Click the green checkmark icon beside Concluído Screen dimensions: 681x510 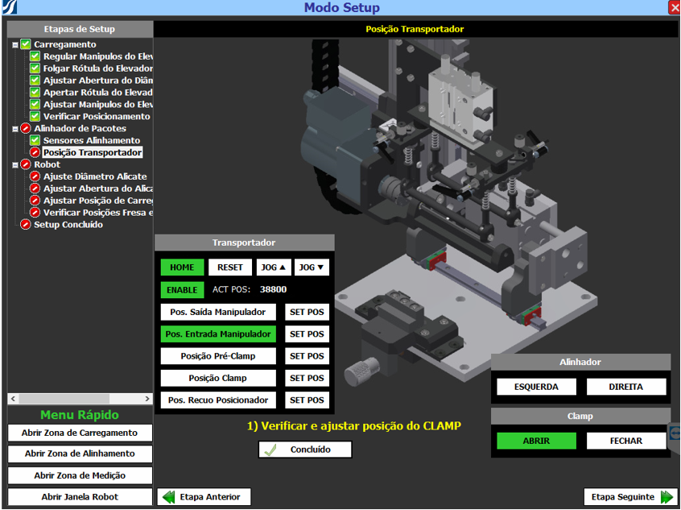(x=270, y=450)
